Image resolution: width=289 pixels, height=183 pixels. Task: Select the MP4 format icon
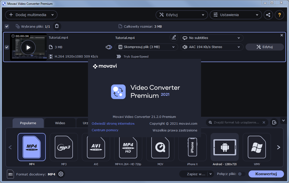[32, 147]
